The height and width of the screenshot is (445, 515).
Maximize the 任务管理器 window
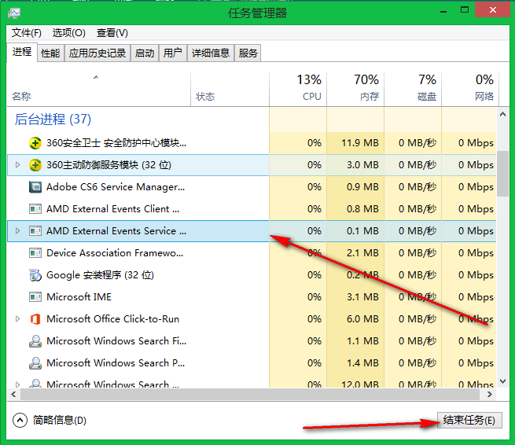tap(465, 10)
